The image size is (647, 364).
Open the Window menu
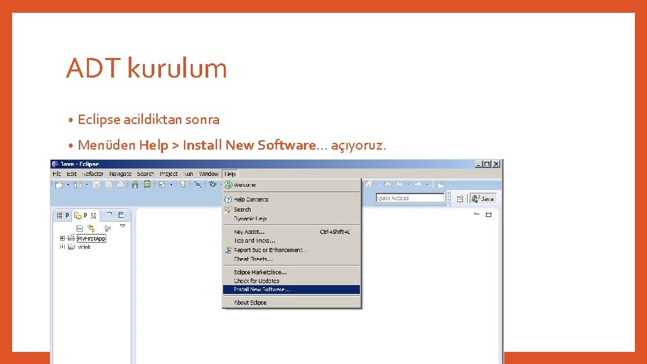pyautogui.click(x=208, y=174)
